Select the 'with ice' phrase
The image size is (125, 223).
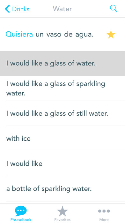[62, 138]
